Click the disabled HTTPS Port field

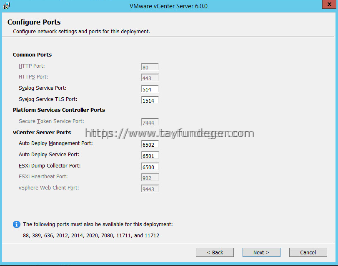pyautogui.click(x=150, y=78)
